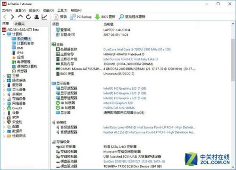
Task: Open the 收藏(O) menu
Action: pyautogui.click(x=49, y=10)
